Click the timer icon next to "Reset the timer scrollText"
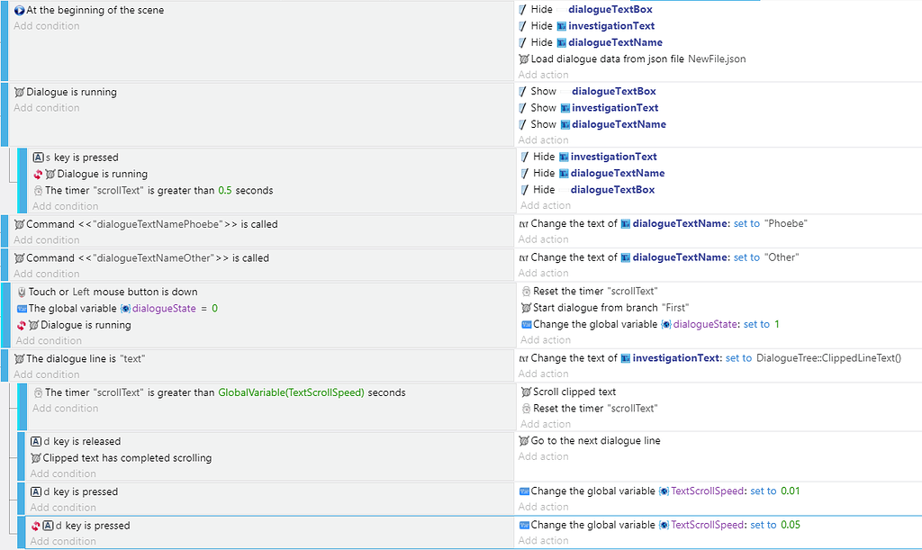Screen dimensions: 922x550 pos(524,291)
